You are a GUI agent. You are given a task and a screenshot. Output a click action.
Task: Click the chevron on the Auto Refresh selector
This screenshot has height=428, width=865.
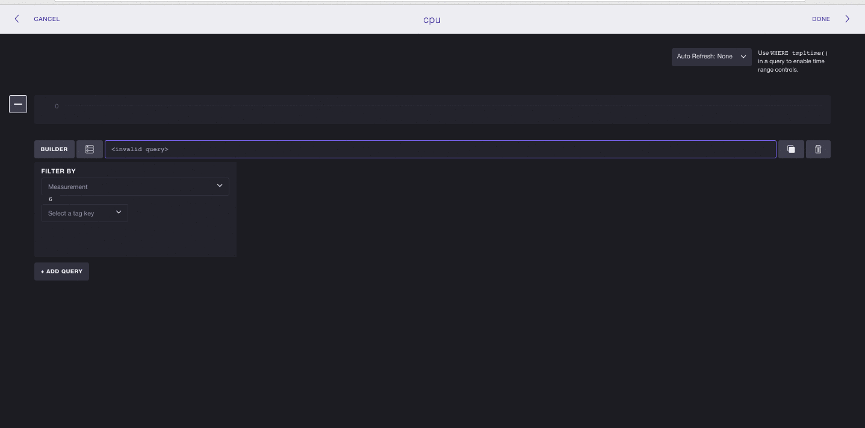[x=743, y=57]
